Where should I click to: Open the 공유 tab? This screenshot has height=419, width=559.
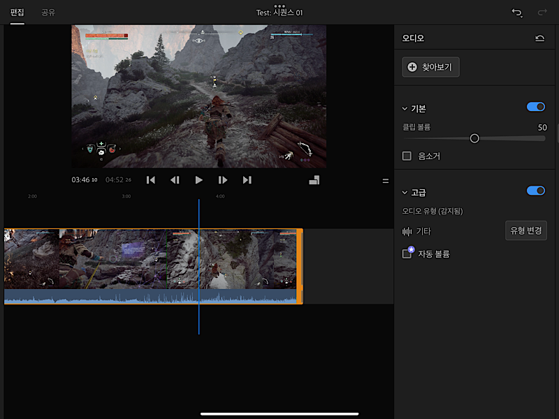(x=48, y=13)
